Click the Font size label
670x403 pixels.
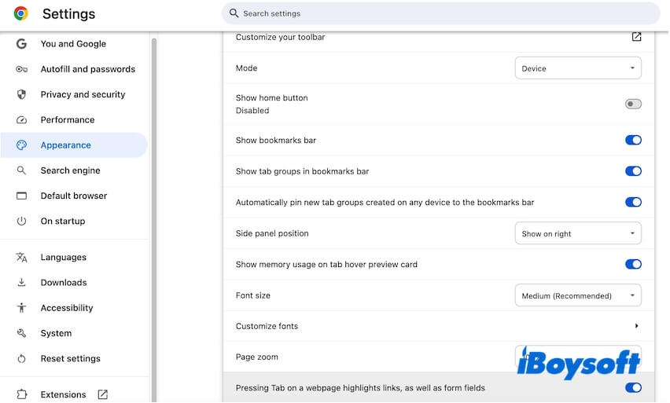[253, 295]
